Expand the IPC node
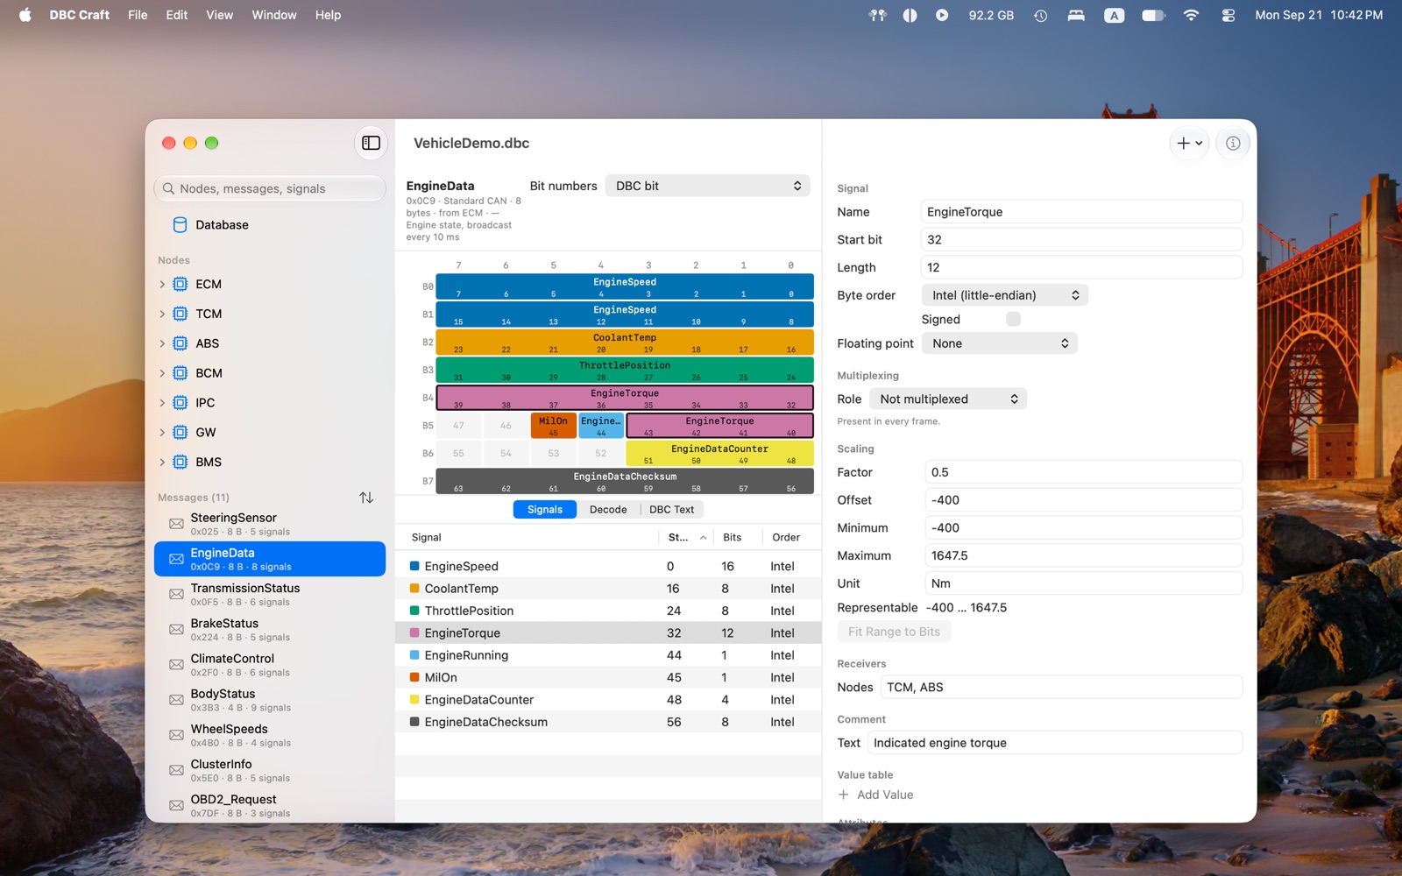The image size is (1402, 876). [x=162, y=403]
